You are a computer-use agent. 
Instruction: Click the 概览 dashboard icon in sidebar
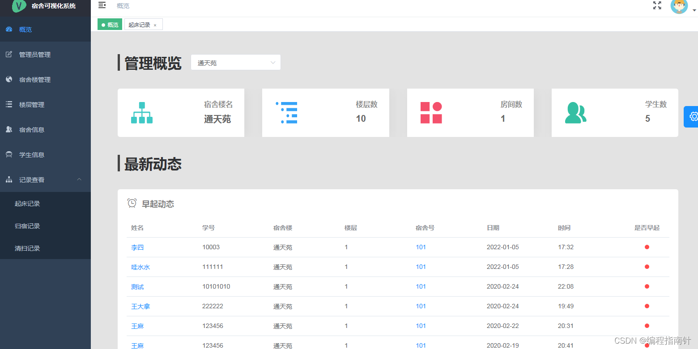pyautogui.click(x=9, y=30)
